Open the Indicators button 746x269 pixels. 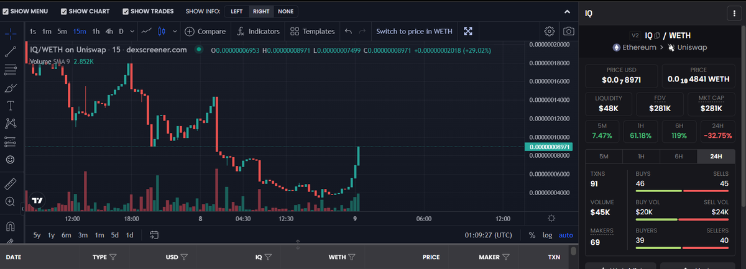(258, 31)
